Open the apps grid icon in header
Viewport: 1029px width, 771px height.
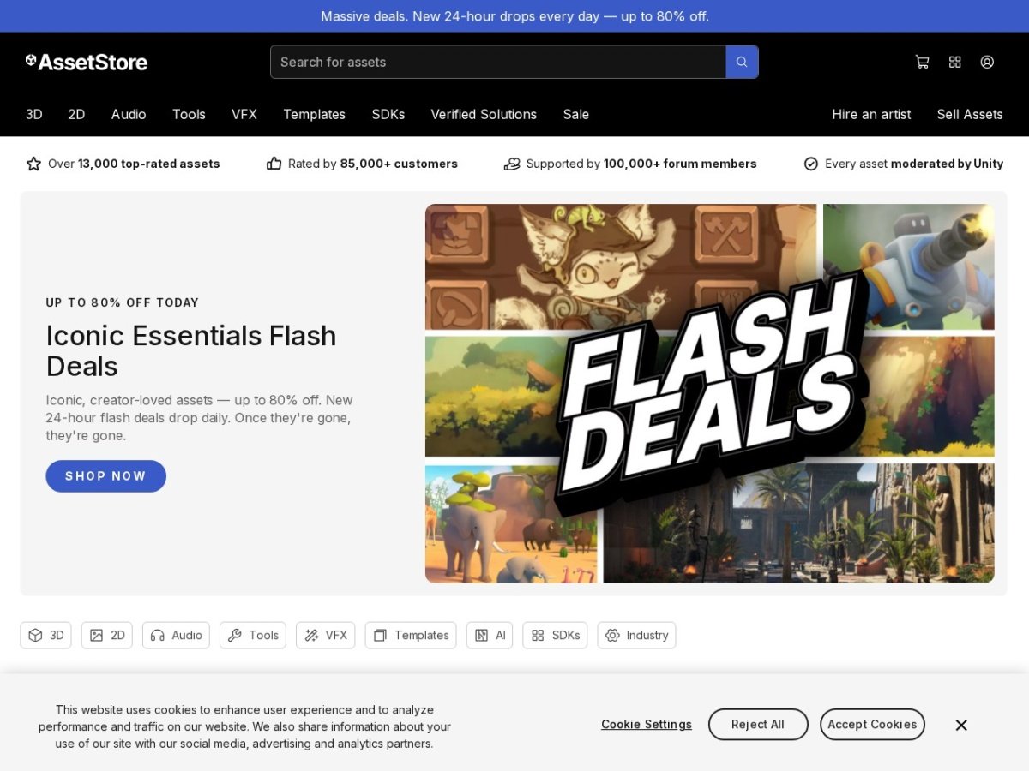click(x=955, y=62)
